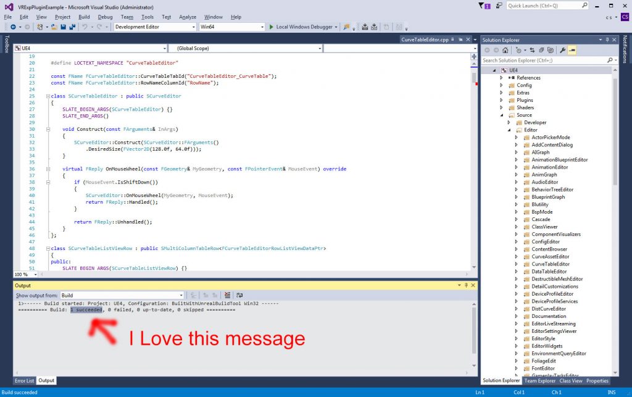Switch to the Team Explorer tab
The width and height of the screenshot is (632, 397).
539,381
